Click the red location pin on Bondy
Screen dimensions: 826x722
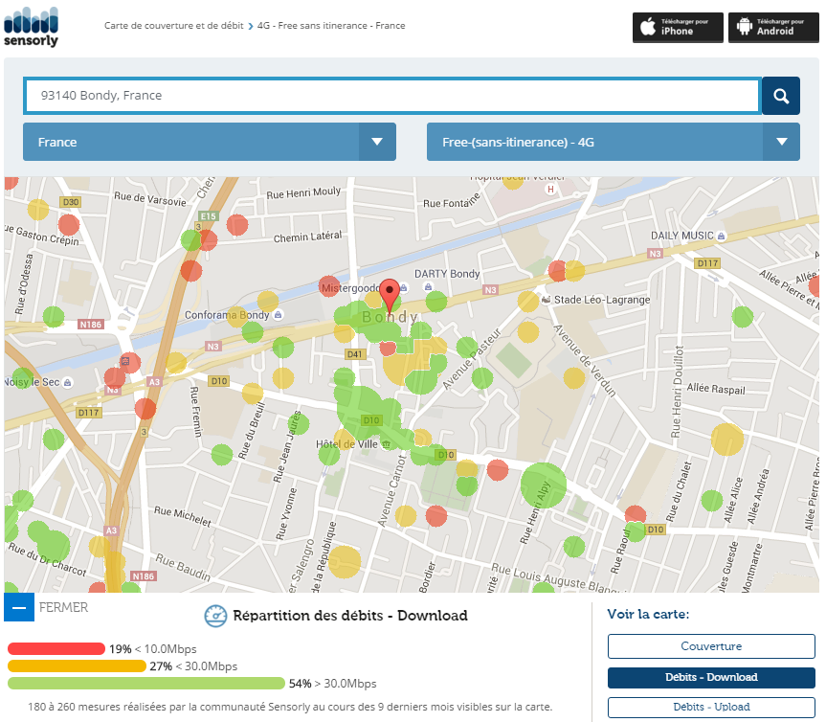pos(390,292)
